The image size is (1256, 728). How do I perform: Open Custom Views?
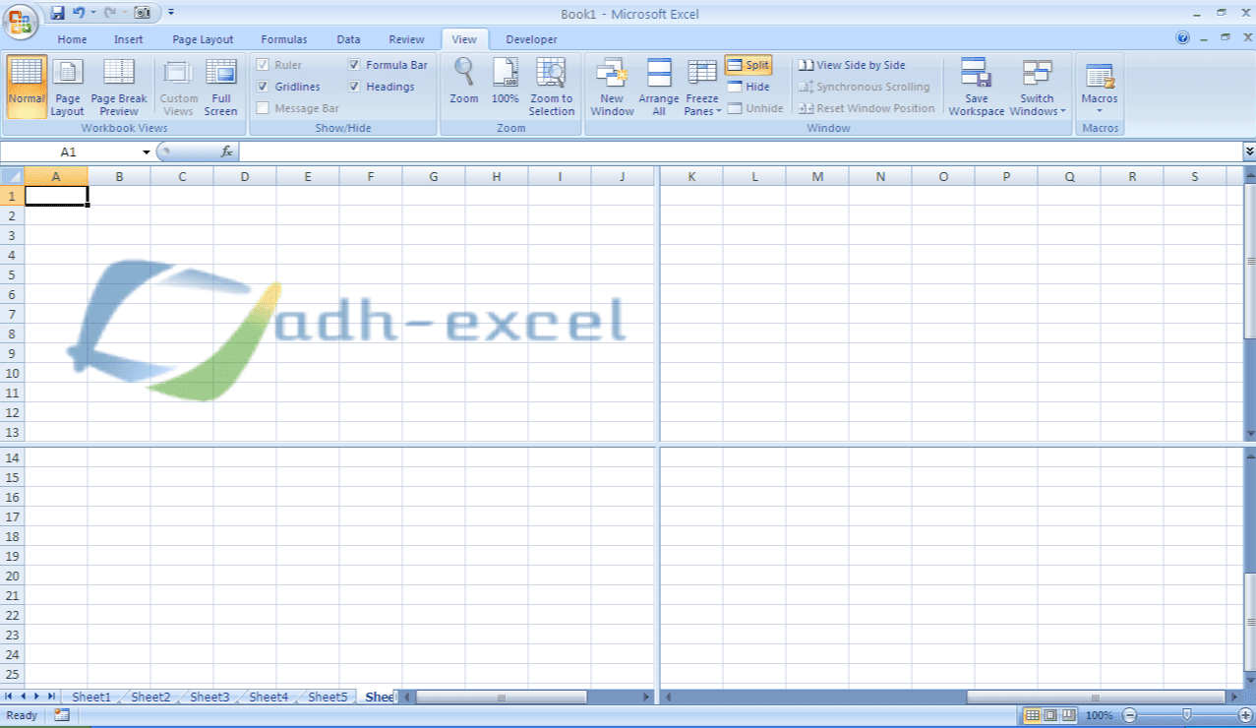click(x=179, y=87)
